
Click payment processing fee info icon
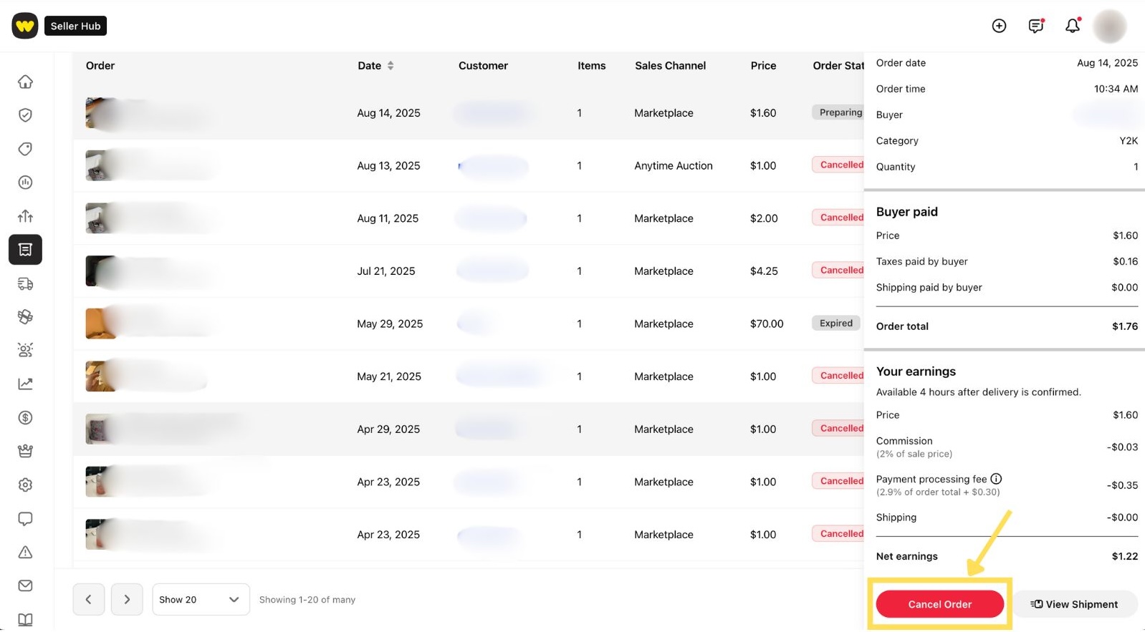(x=996, y=479)
